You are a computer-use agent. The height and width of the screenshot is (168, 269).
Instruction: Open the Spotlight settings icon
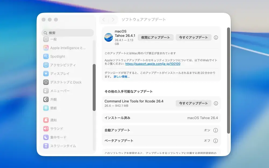(x=46, y=56)
